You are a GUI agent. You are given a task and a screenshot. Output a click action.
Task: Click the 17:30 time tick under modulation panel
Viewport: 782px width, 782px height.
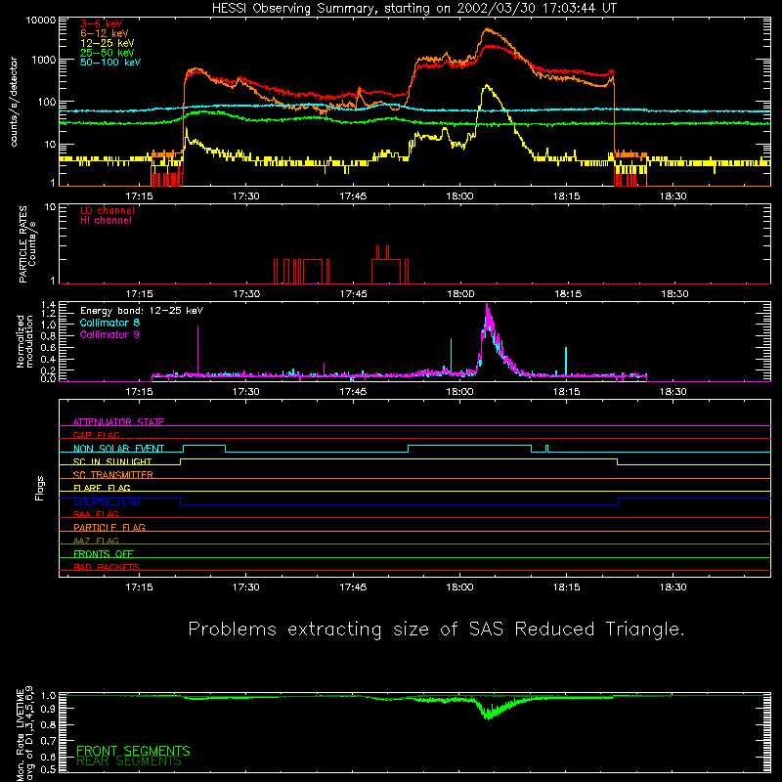point(246,392)
